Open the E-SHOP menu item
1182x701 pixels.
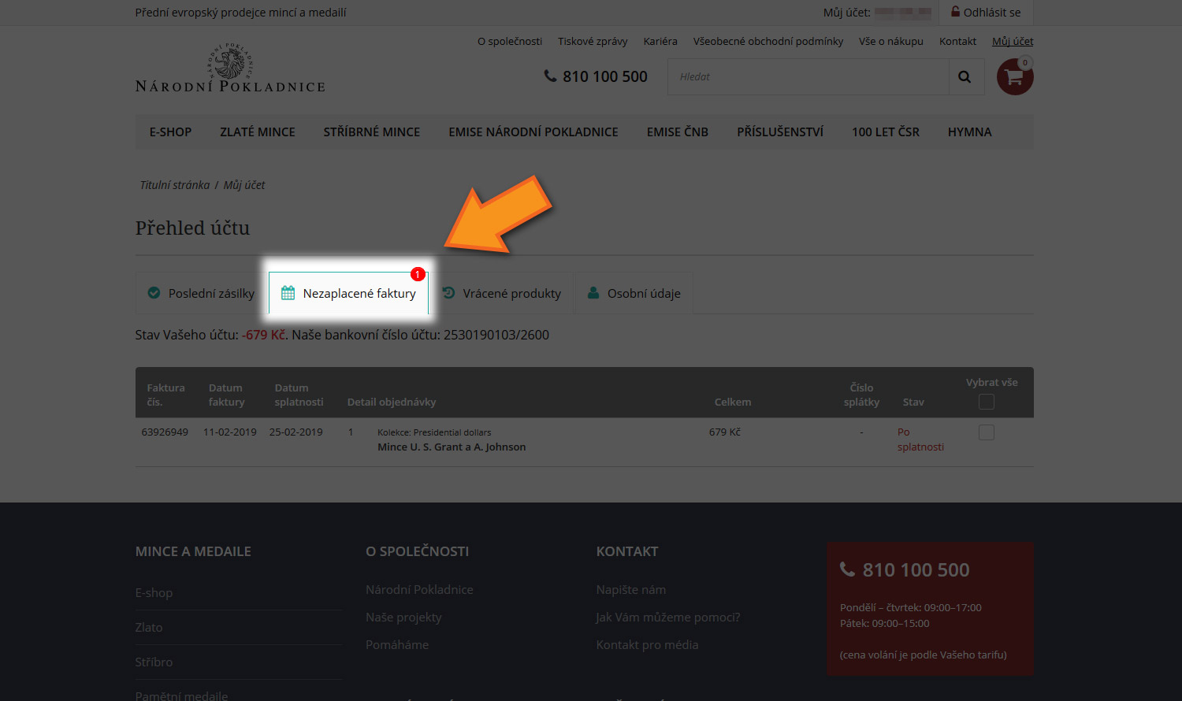(x=170, y=132)
